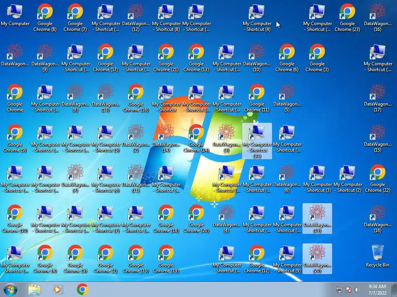Select the Google Chrome (4) shortcut
This screenshot has height=297, width=397.
(x=45, y=259)
